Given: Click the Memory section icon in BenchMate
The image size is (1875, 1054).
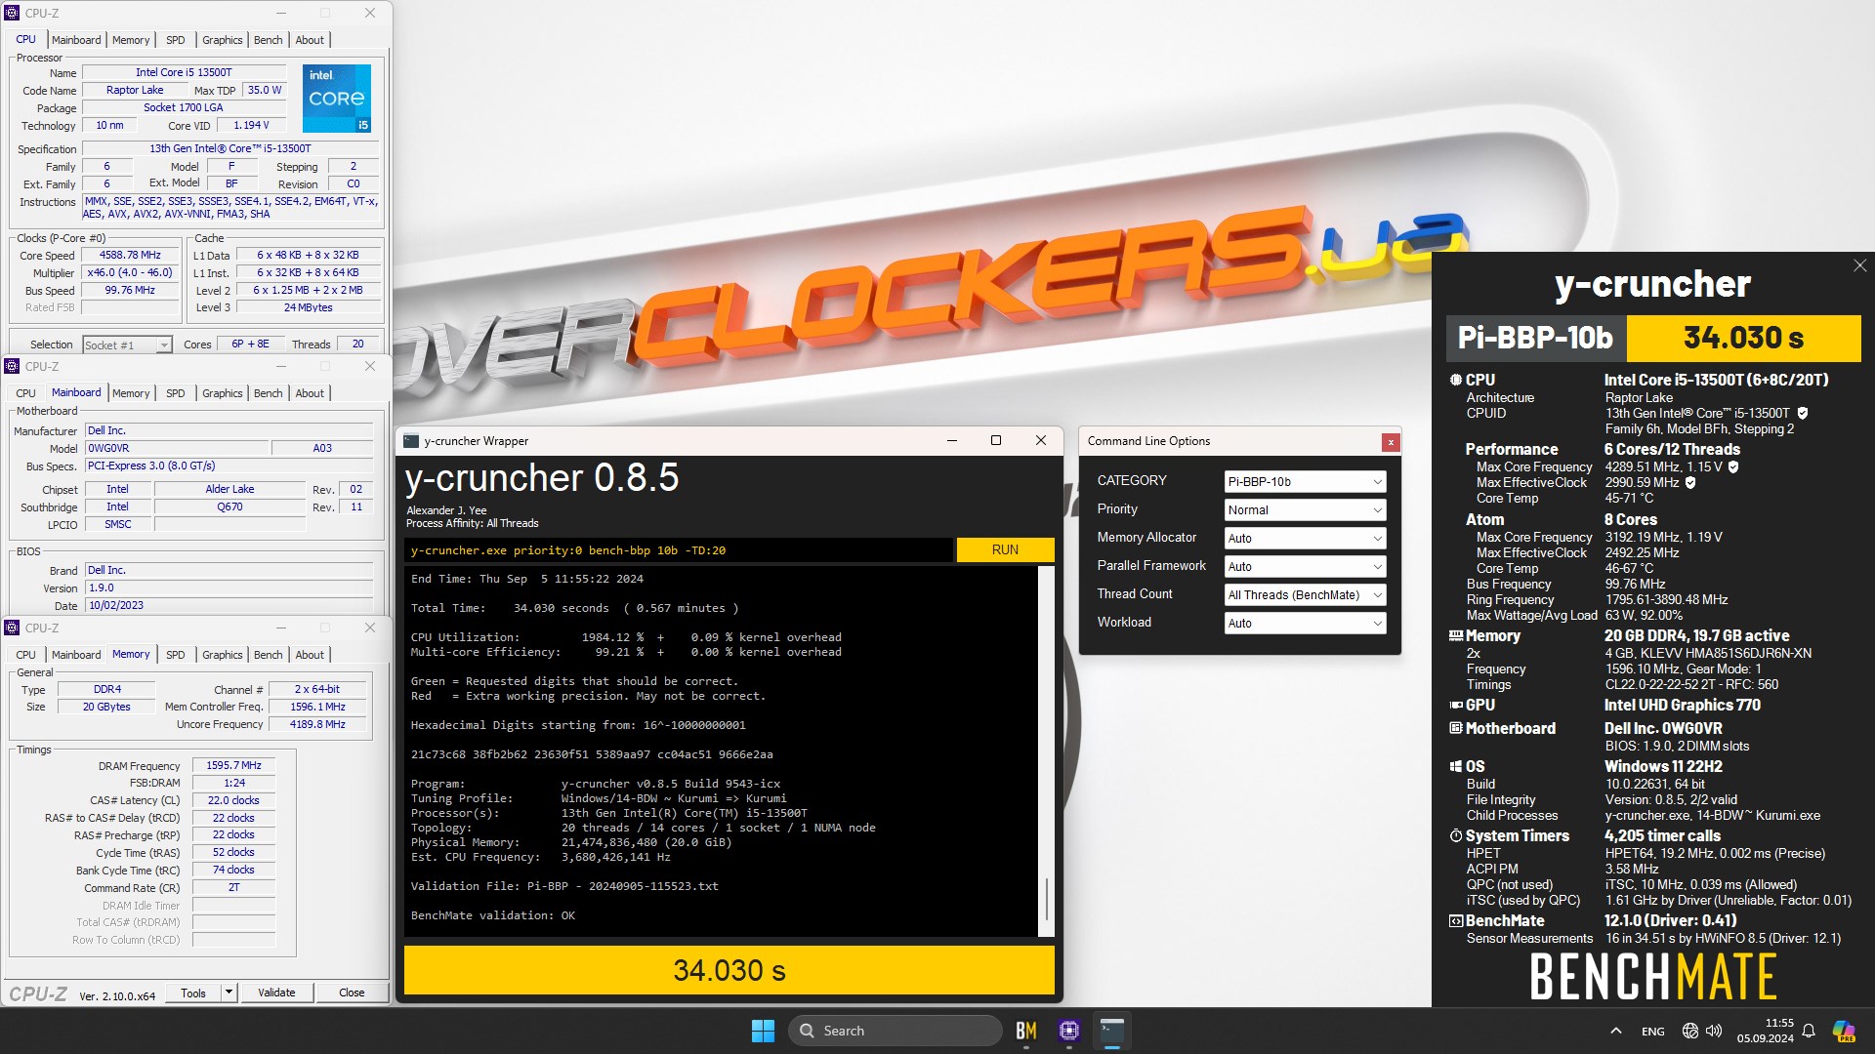Looking at the screenshot, I should tap(1455, 635).
